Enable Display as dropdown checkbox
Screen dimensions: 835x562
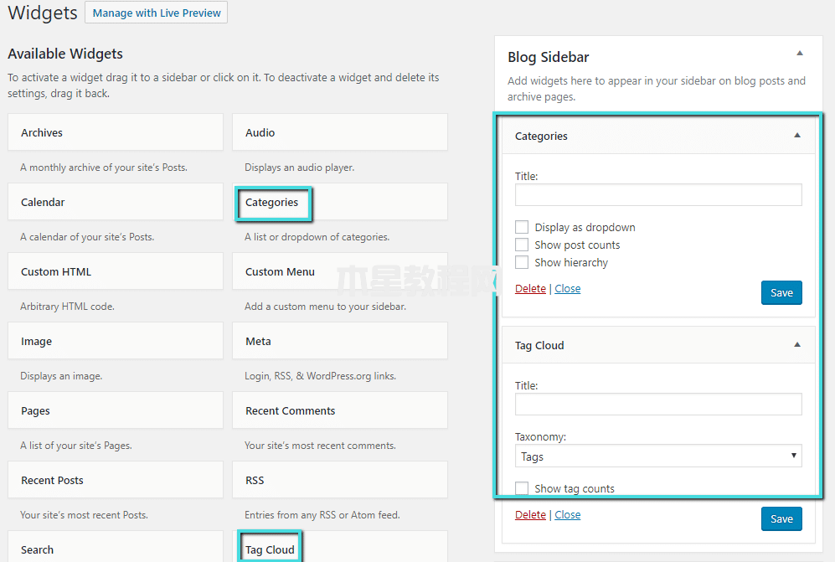(x=522, y=227)
